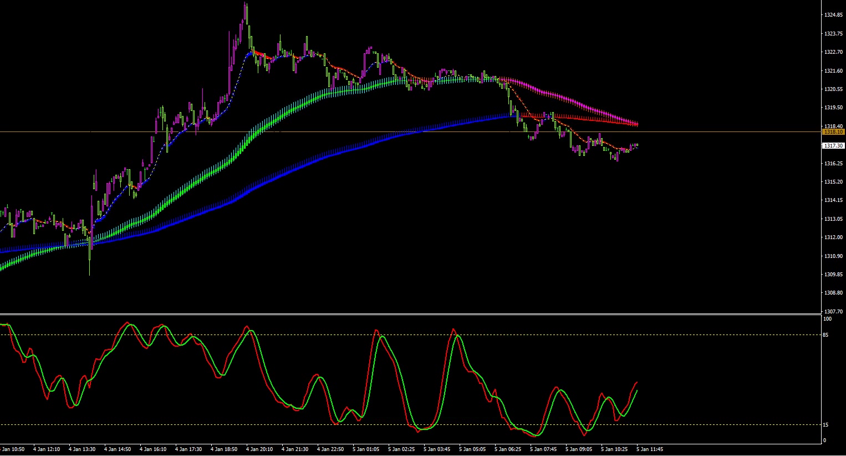The width and height of the screenshot is (846, 456).
Task: Click the 4 Jan 14:50 time label
Action: coord(118,449)
